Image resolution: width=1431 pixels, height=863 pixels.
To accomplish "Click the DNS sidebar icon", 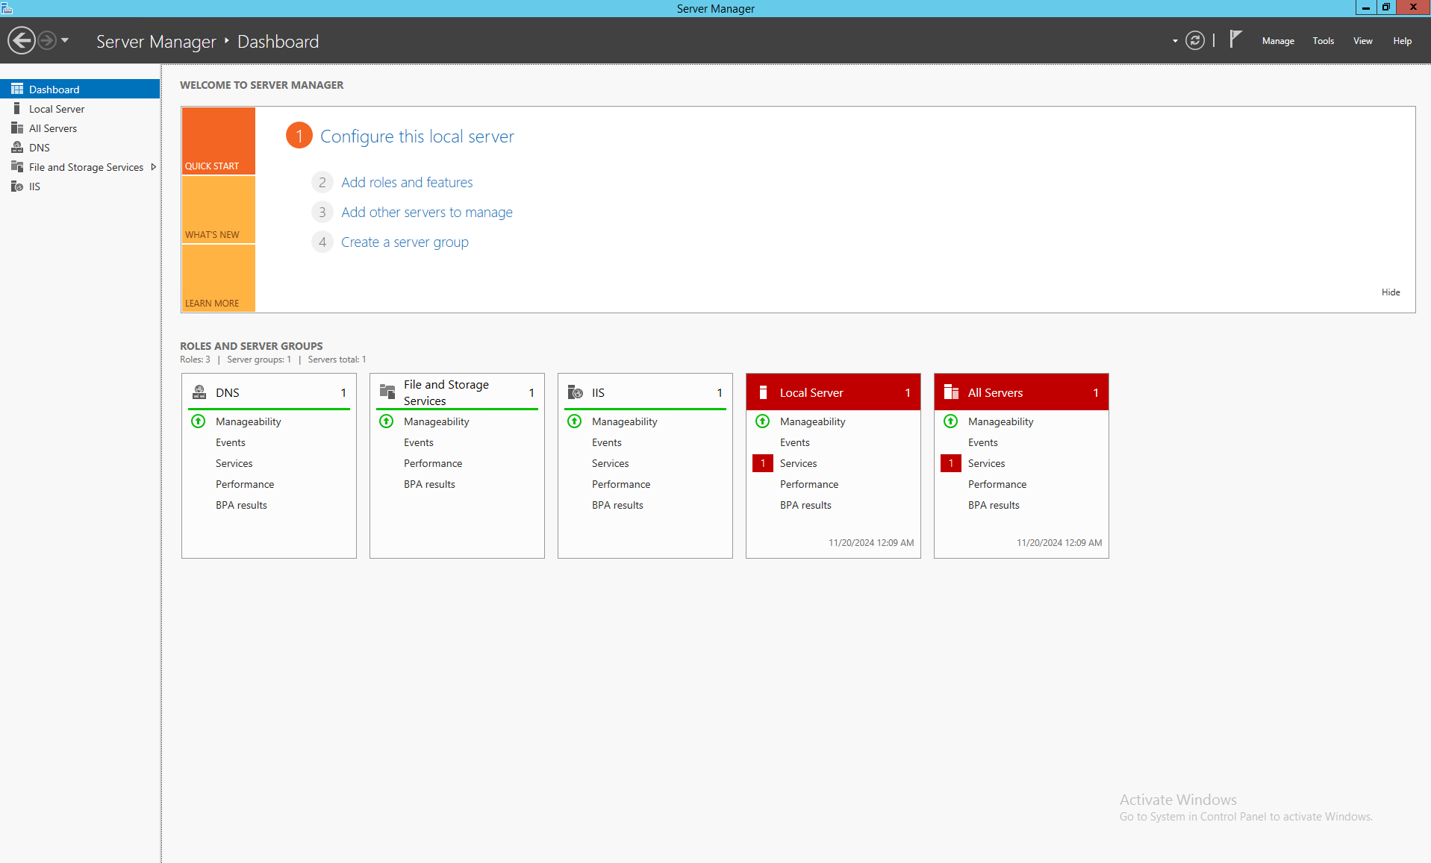I will point(17,147).
